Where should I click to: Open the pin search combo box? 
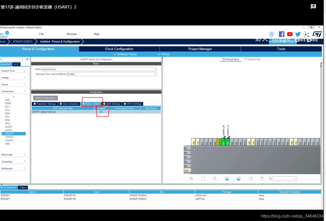pos(285,179)
